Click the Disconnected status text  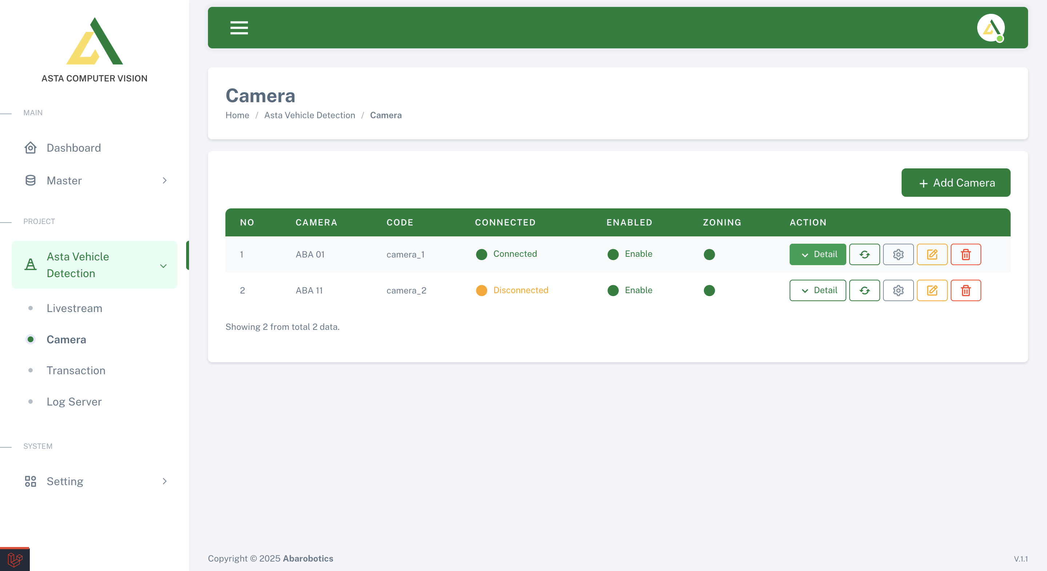coord(521,290)
